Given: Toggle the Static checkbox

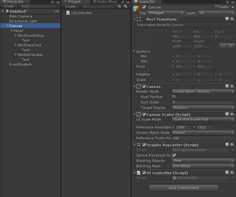Looking at the screenshot, I should (217, 7).
